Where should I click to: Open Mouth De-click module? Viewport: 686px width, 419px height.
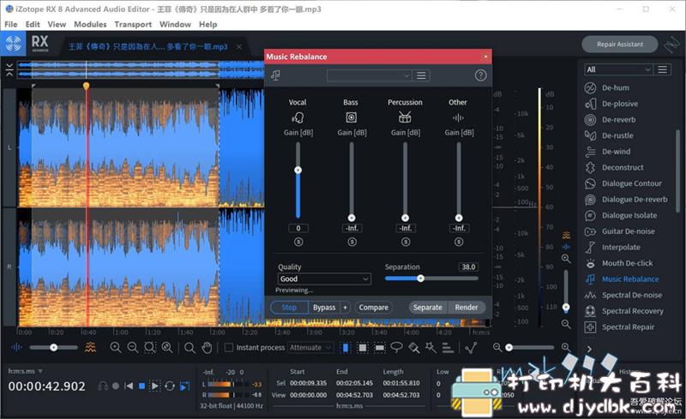point(627,263)
